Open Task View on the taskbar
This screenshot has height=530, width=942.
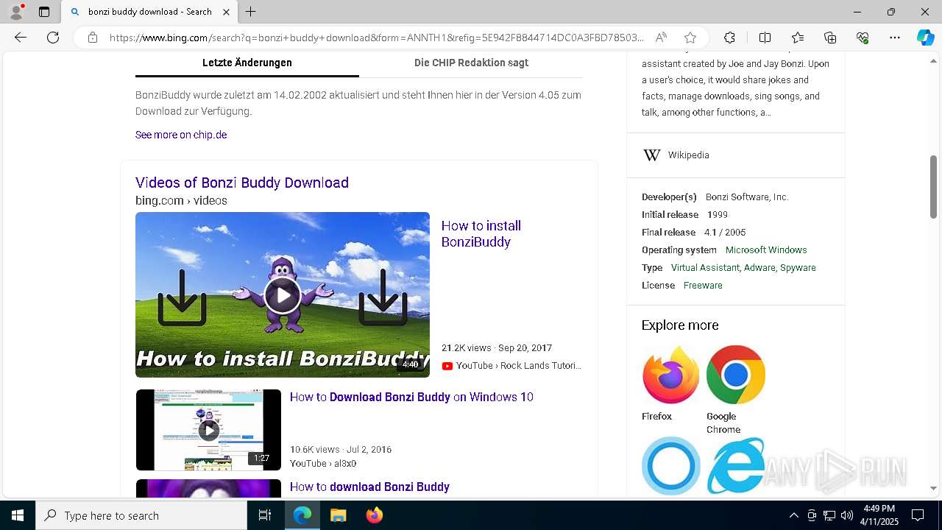point(265,515)
